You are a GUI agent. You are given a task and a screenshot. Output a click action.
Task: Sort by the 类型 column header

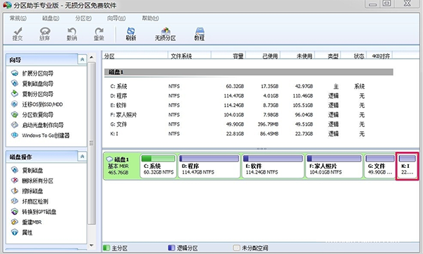[328, 56]
